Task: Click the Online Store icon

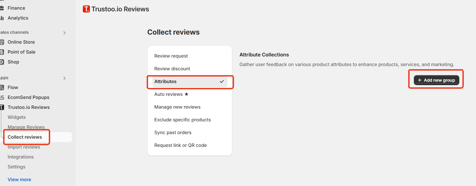Action: [2, 42]
